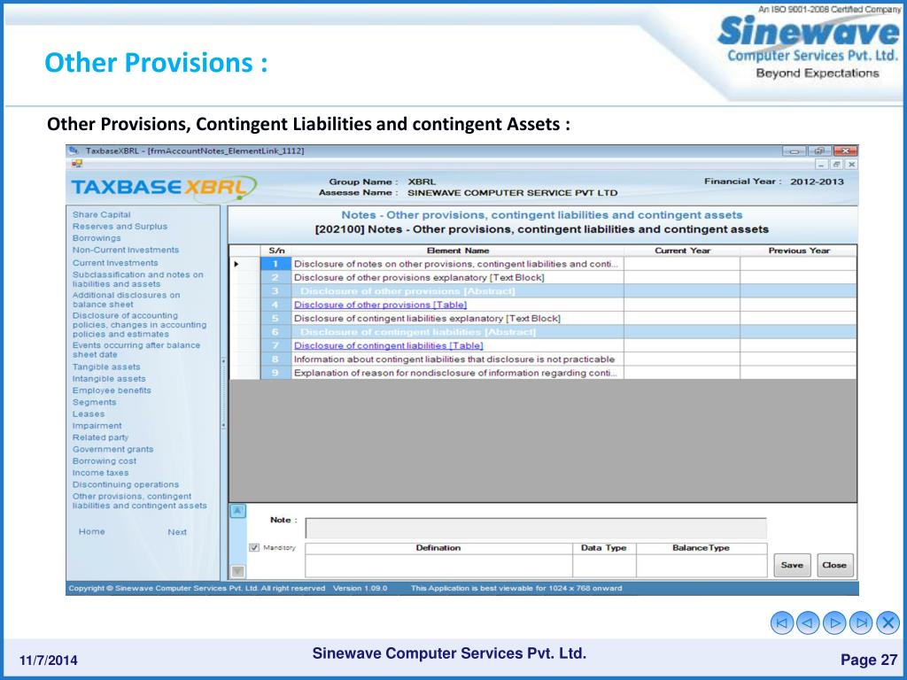
Task: Go to first slide navigation icon
Action: pyautogui.click(x=782, y=622)
